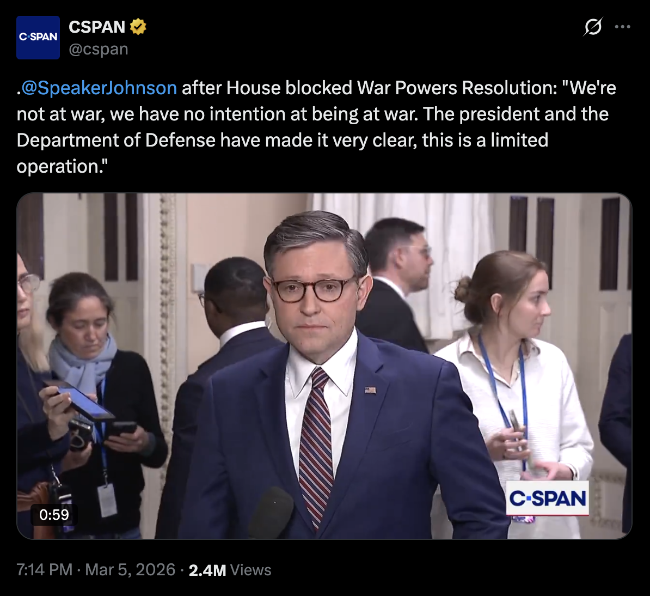This screenshot has width=650, height=596.
Task: Open the @cspan handle link
Action: [99, 49]
